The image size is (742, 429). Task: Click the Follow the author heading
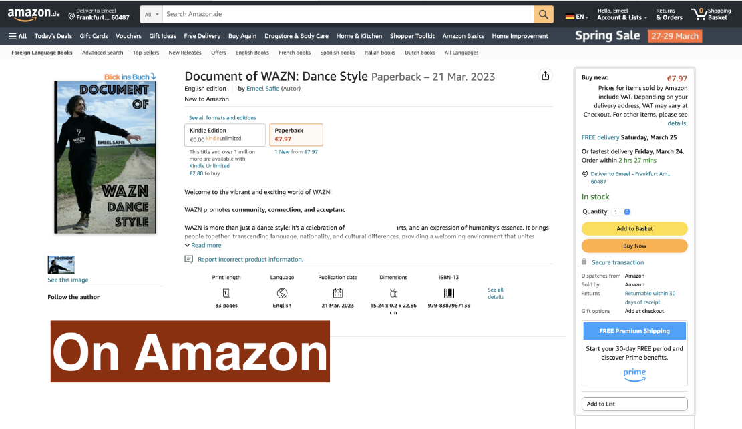click(x=73, y=297)
